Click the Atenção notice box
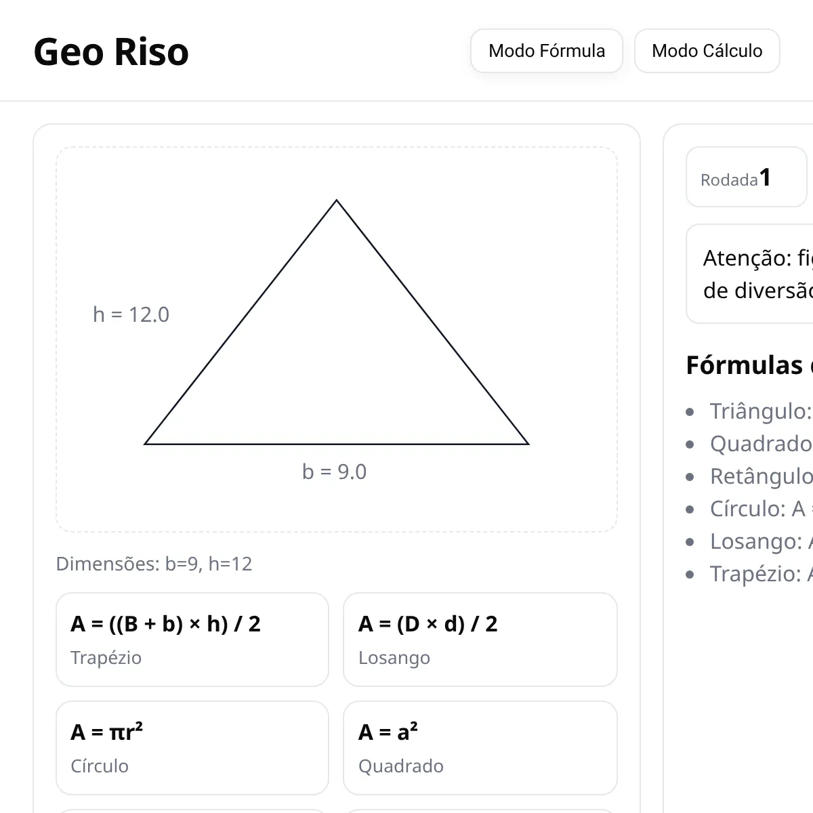Image resolution: width=813 pixels, height=813 pixels. (750, 274)
